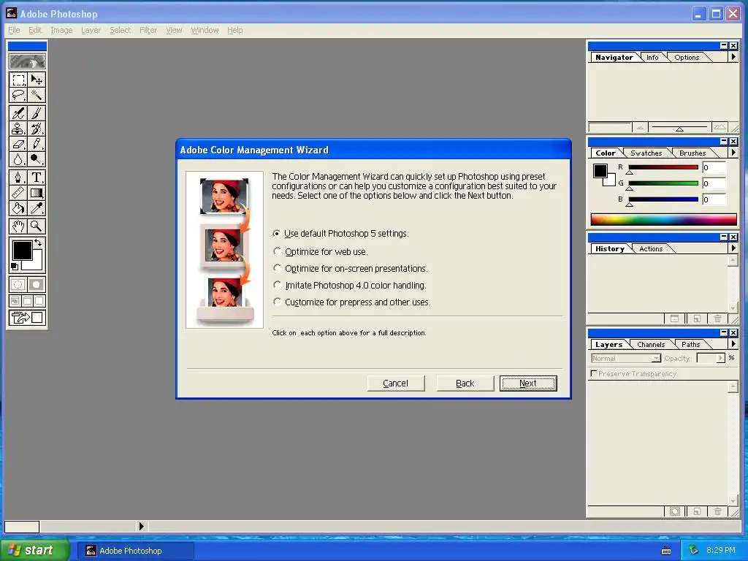The height and width of the screenshot is (561, 748).
Task: Check the Preserve Transparency checkbox
Action: (x=594, y=373)
